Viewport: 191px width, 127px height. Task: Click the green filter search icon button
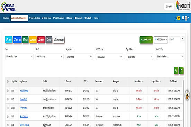pyautogui.click(x=176, y=70)
